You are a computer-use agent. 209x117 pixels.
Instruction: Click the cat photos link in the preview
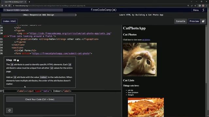click(x=146, y=40)
